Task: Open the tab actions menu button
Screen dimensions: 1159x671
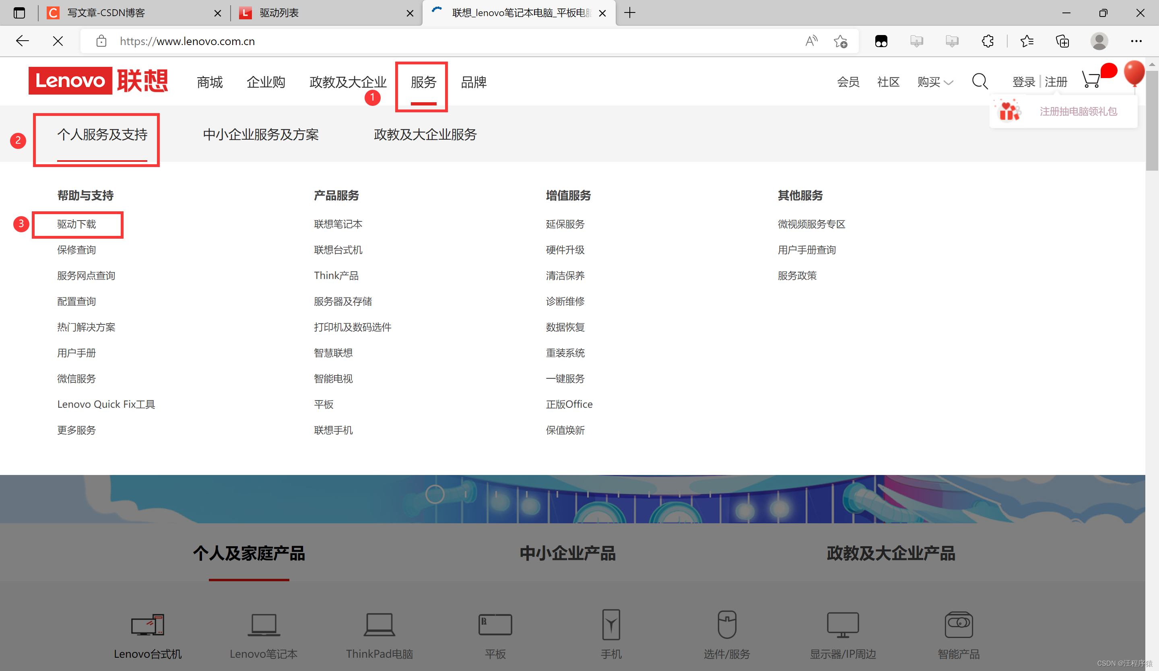Action: pos(19,13)
